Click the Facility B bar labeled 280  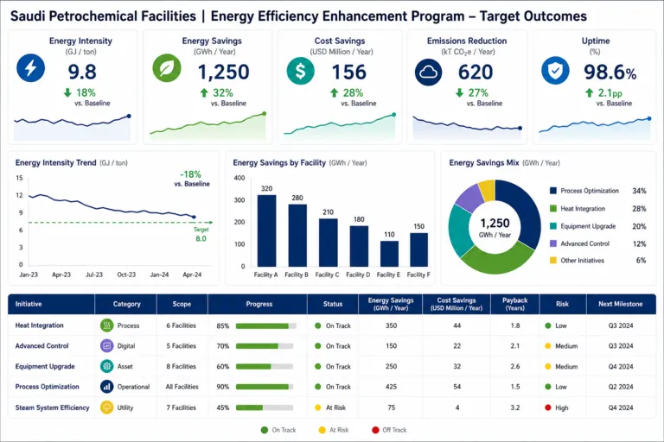tap(297, 235)
